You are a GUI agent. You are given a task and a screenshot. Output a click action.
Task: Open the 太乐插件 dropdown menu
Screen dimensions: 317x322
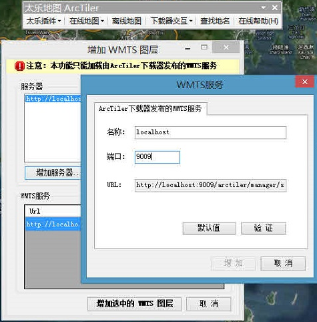(x=43, y=21)
